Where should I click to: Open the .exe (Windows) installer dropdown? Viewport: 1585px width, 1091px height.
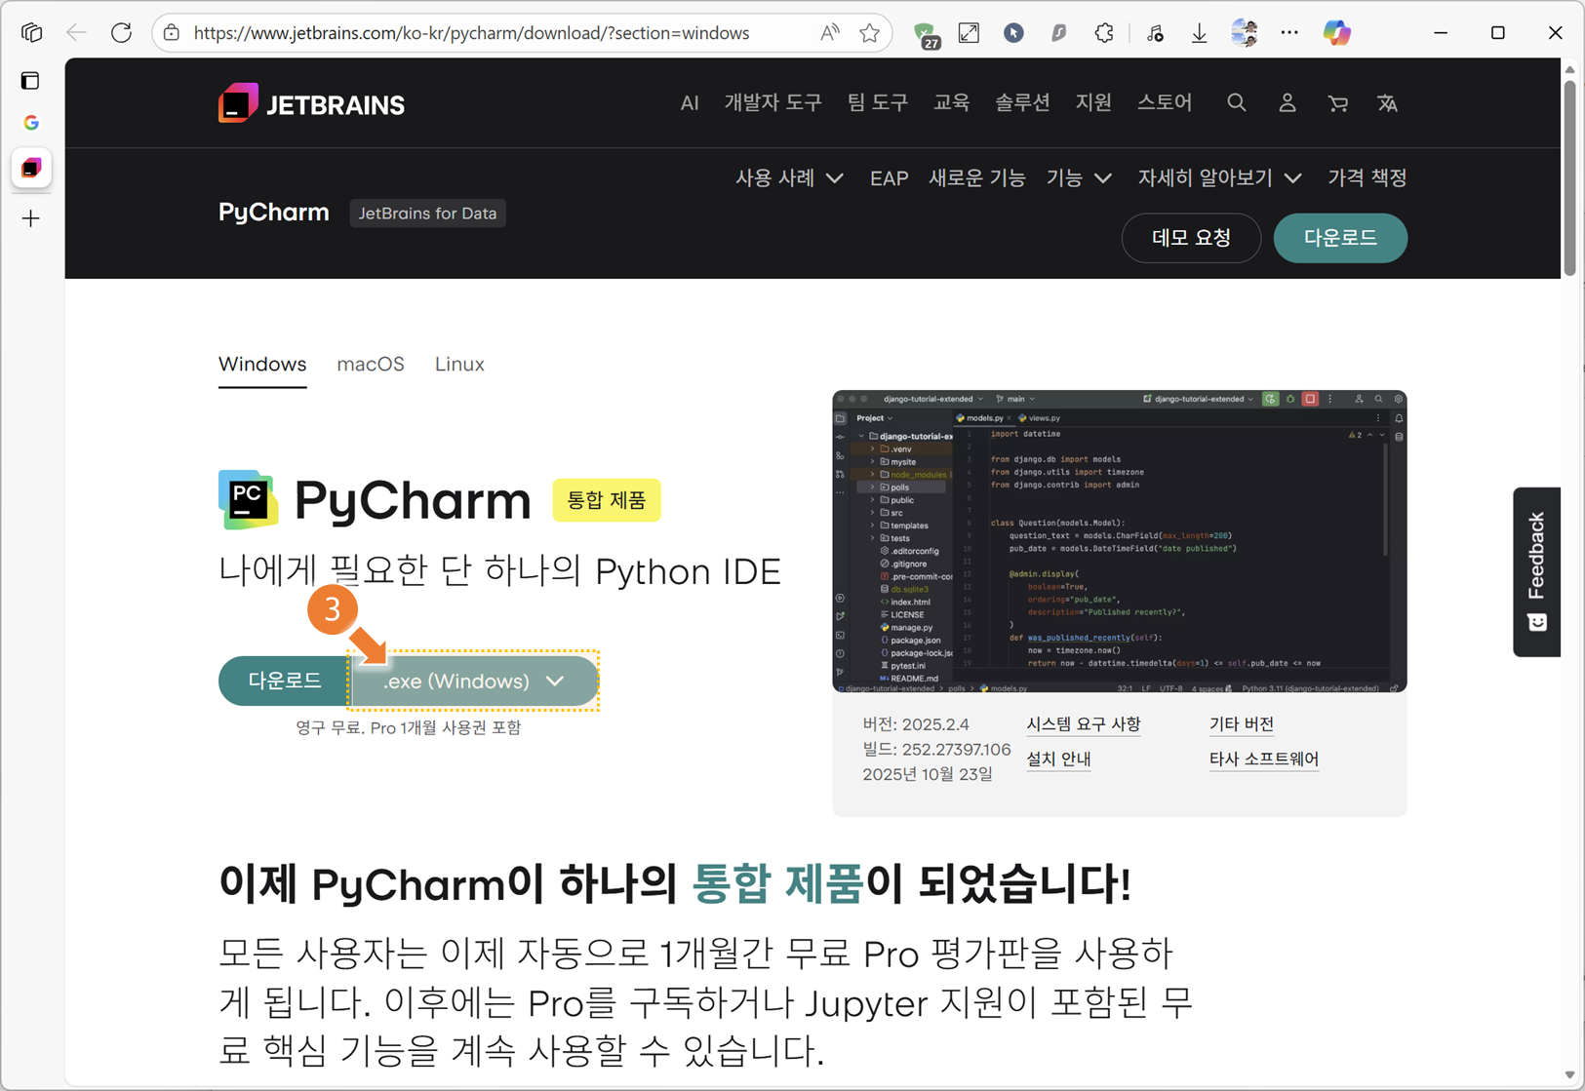click(x=473, y=681)
